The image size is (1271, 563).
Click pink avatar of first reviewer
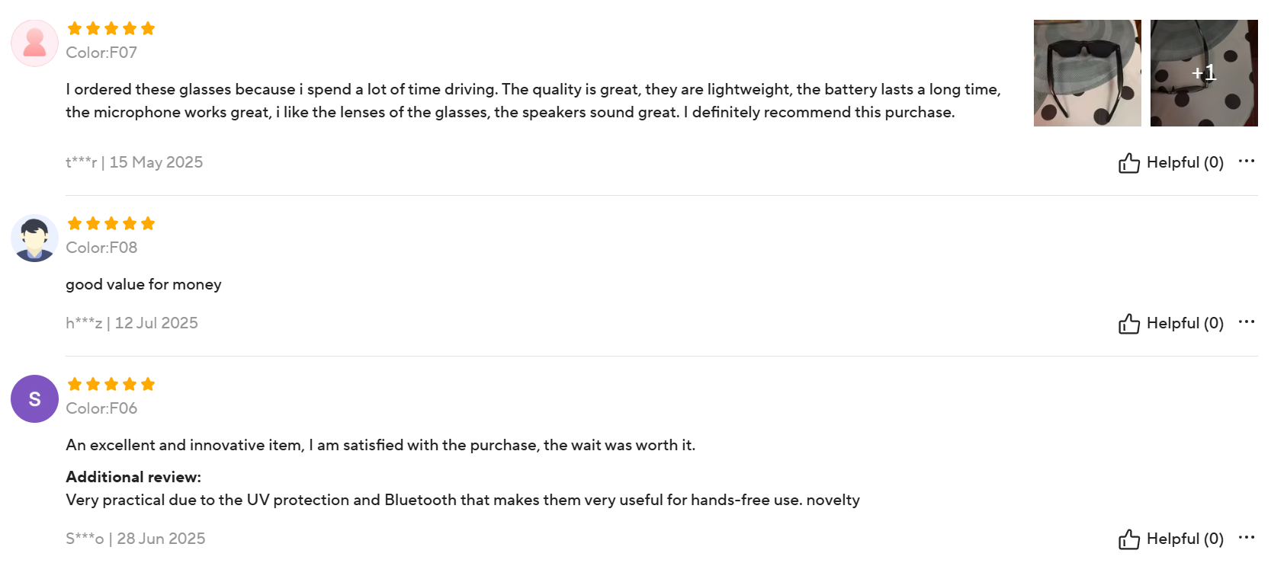(34, 43)
